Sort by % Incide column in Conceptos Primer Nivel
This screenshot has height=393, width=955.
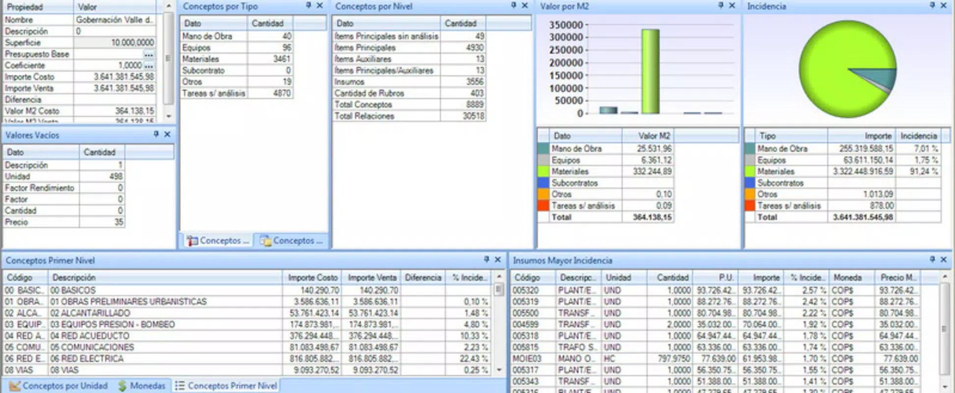coord(468,278)
